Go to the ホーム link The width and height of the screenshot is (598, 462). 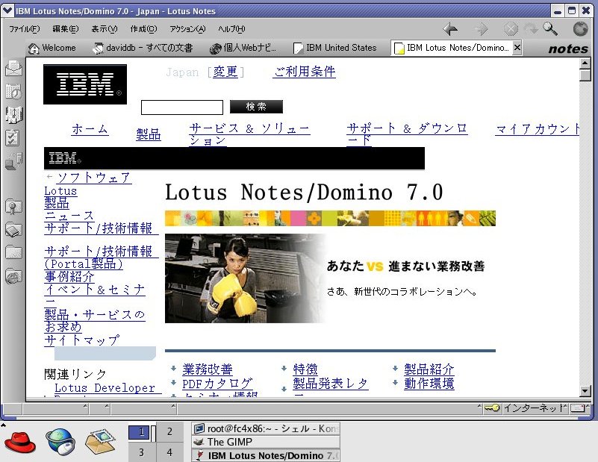[x=90, y=129]
